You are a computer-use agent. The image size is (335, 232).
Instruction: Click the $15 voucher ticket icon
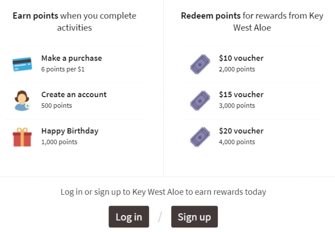pyautogui.click(x=200, y=100)
